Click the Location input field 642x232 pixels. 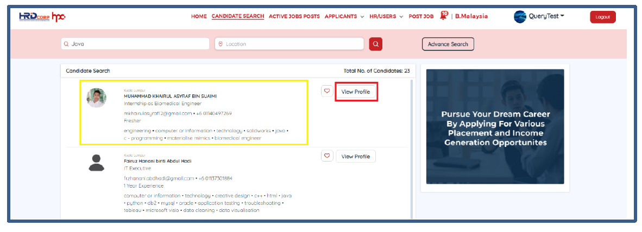(x=289, y=44)
